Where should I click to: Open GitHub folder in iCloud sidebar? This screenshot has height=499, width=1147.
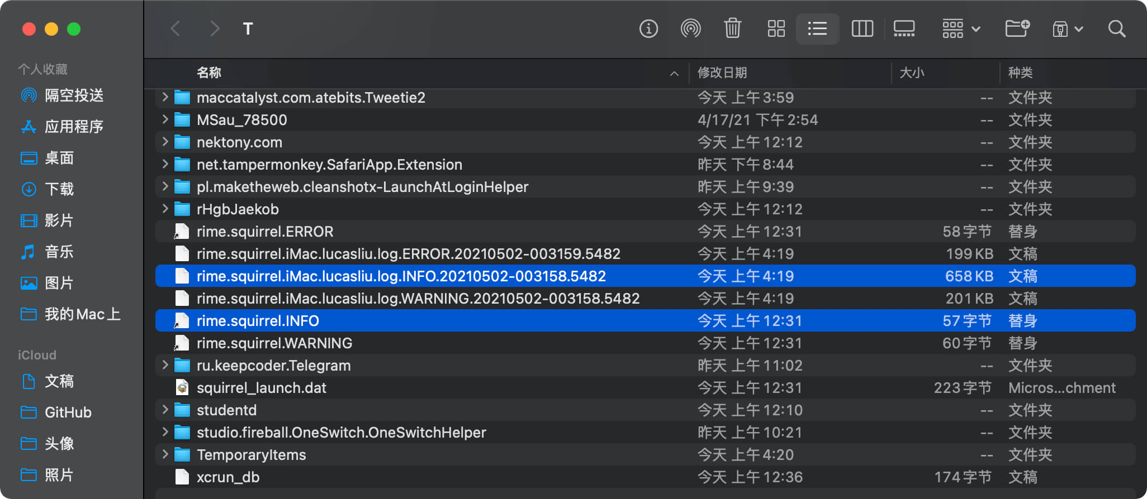[x=68, y=412]
